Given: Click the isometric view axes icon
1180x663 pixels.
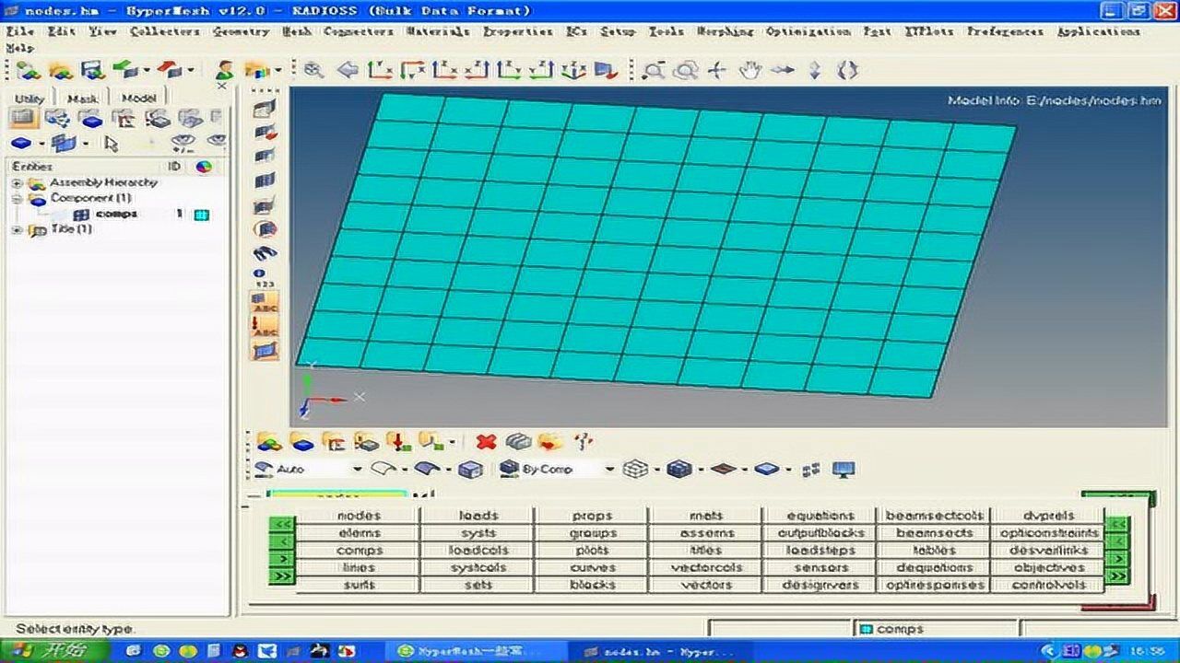Looking at the screenshot, I should (573, 70).
